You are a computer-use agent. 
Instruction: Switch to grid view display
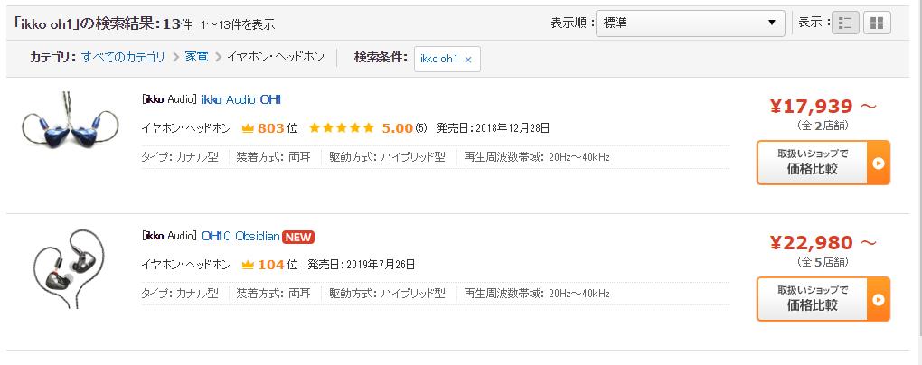click(x=877, y=23)
